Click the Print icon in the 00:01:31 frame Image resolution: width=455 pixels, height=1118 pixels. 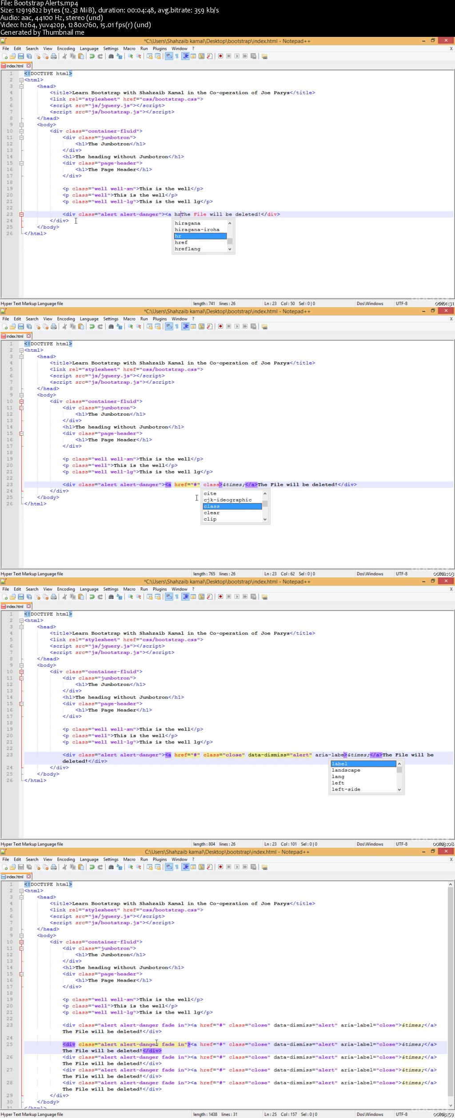click(x=54, y=56)
